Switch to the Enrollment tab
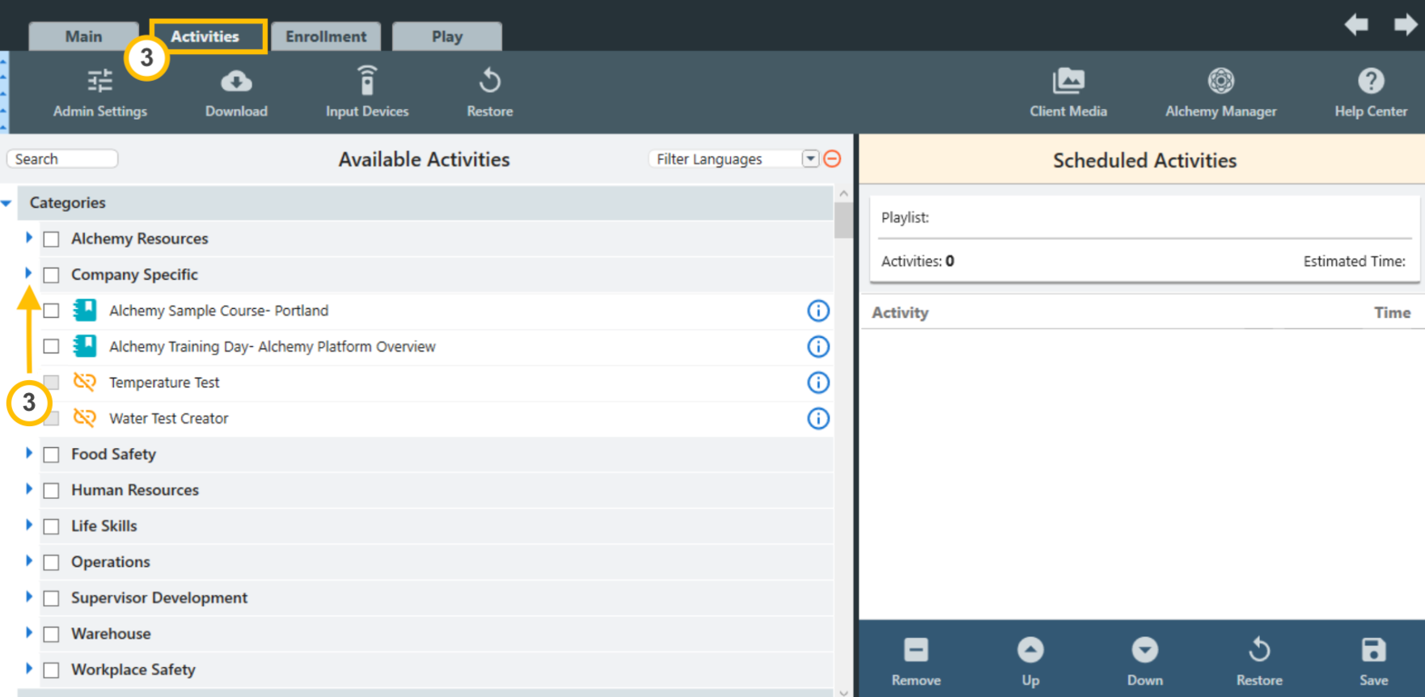 point(326,36)
